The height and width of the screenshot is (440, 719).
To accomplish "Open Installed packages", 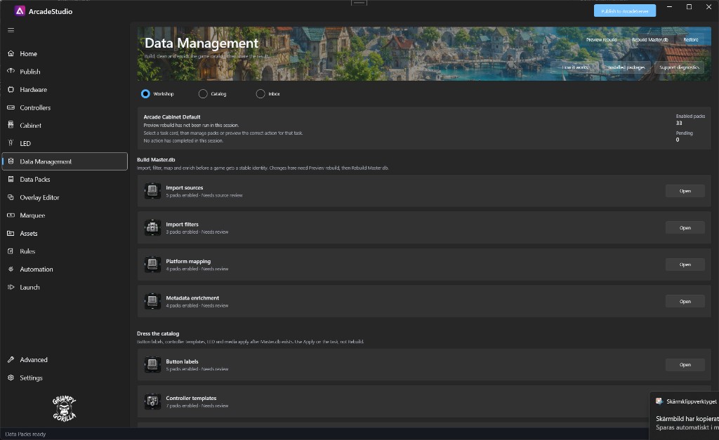I will tap(626, 67).
